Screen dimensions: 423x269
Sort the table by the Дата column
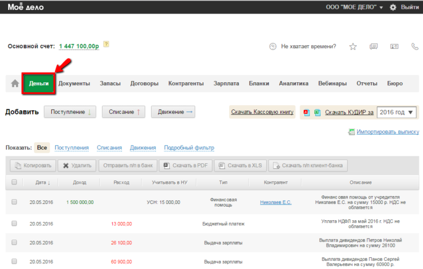pos(42,182)
